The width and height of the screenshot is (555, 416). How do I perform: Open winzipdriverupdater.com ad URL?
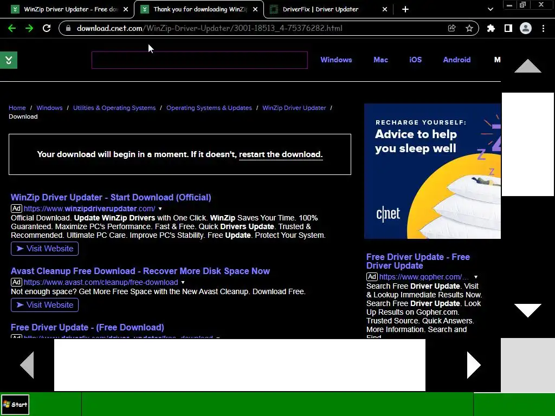coord(89,209)
